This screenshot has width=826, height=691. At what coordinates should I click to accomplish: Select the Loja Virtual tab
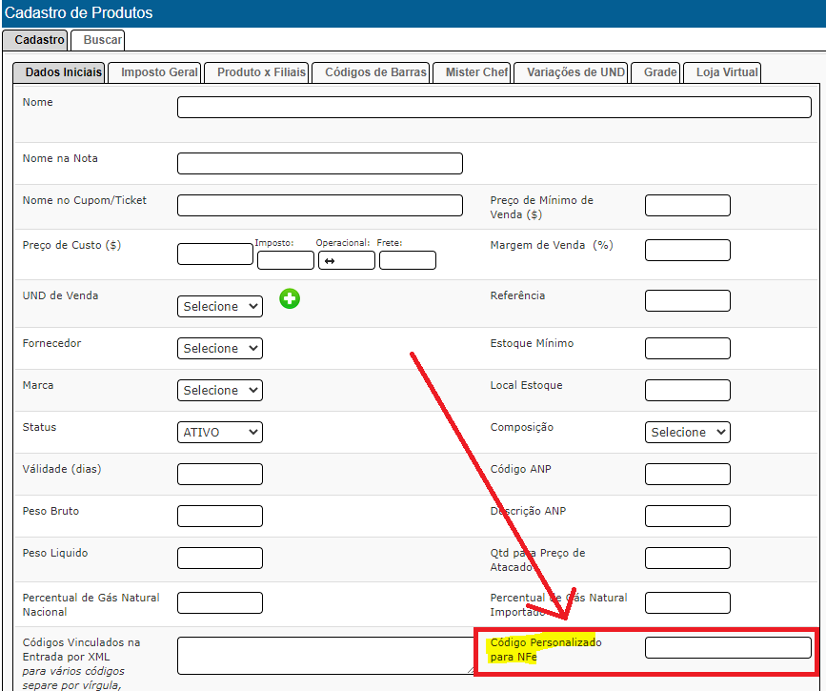click(x=727, y=72)
